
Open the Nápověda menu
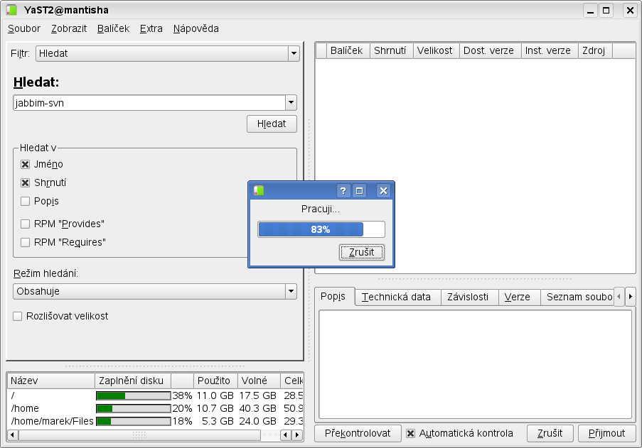coord(196,28)
